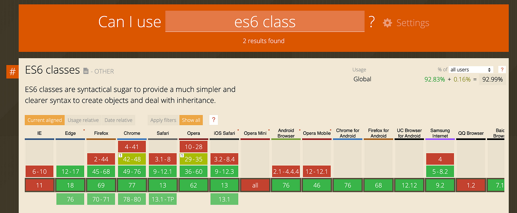Click the Opera Mobile column header

[x=317, y=133]
